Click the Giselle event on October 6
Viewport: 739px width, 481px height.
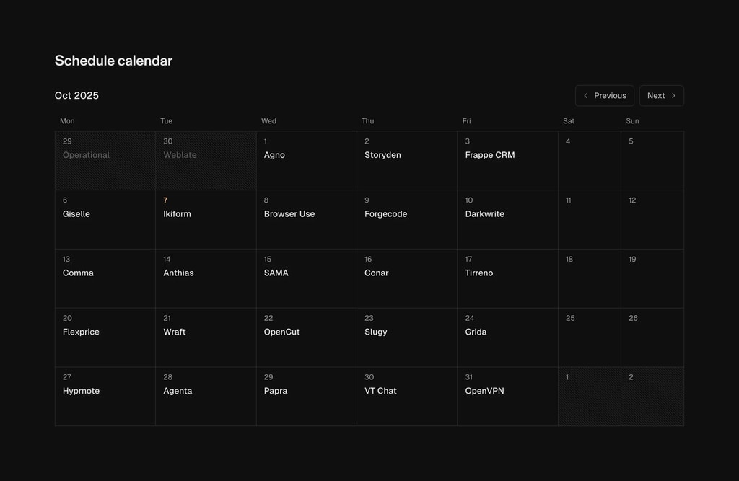coord(76,213)
